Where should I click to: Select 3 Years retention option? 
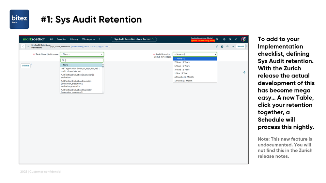click(195, 70)
